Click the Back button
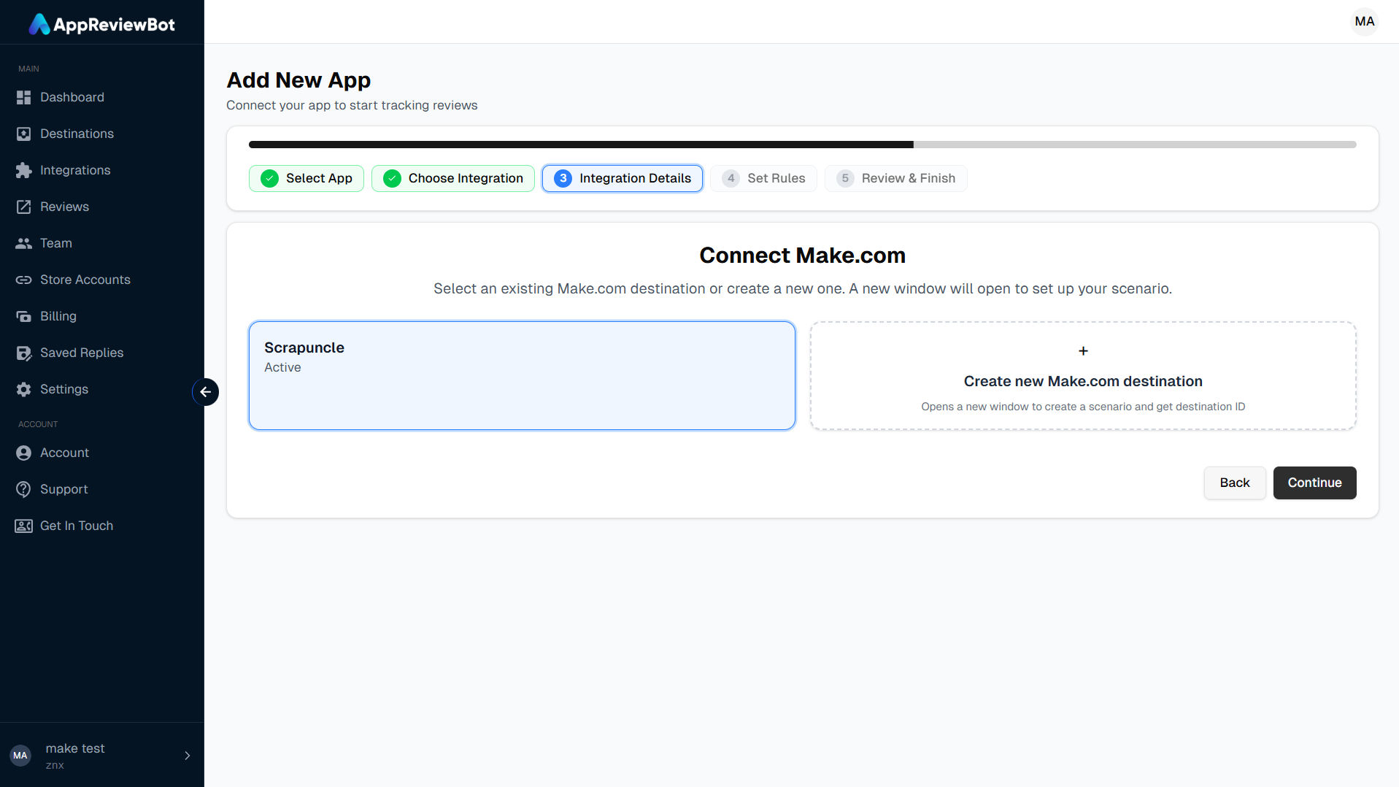Screen dimensions: 1399x787 (1235, 483)
